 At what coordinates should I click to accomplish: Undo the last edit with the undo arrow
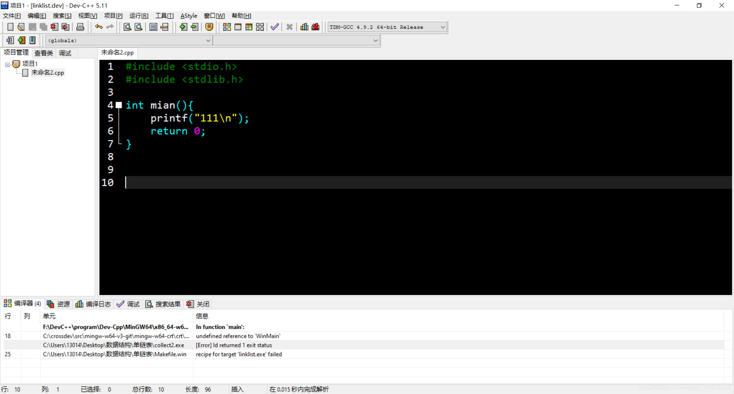pyautogui.click(x=98, y=27)
